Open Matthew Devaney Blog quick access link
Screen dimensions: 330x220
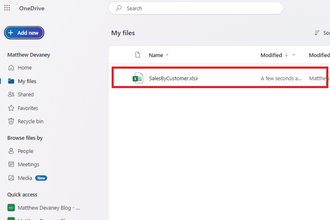point(48,208)
